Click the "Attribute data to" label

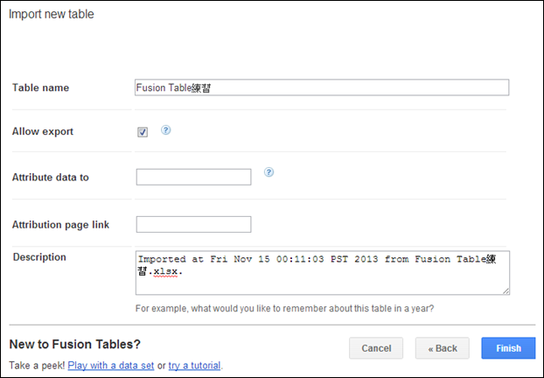pyautogui.click(x=50, y=178)
